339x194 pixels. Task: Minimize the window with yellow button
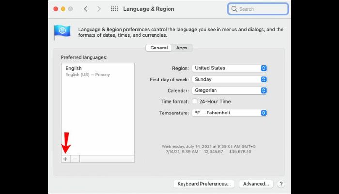pos(63,9)
